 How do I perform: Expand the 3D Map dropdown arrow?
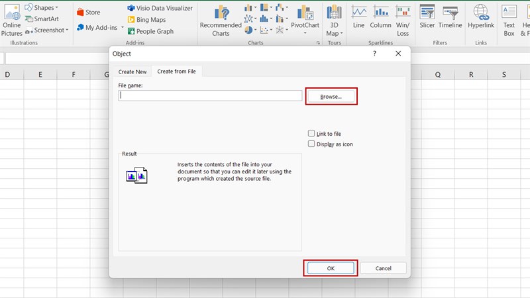(x=341, y=33)
